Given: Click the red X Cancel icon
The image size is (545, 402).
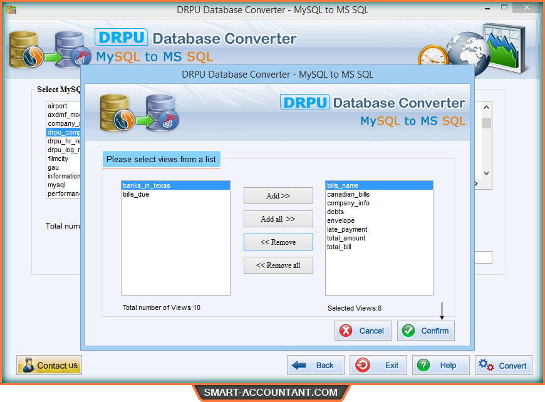Looking at the screenshot, I should [x=346, y=331].
